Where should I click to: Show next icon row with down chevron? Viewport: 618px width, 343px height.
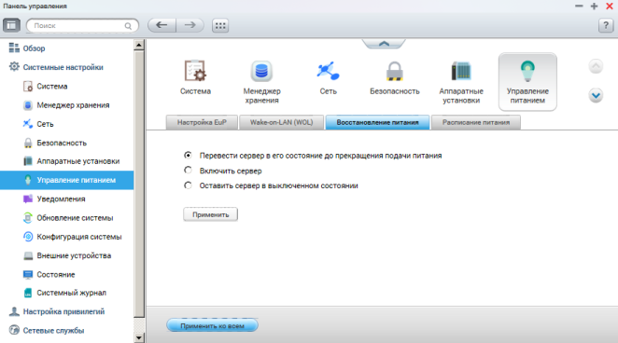pyautogui.click(x=596, y=95)
